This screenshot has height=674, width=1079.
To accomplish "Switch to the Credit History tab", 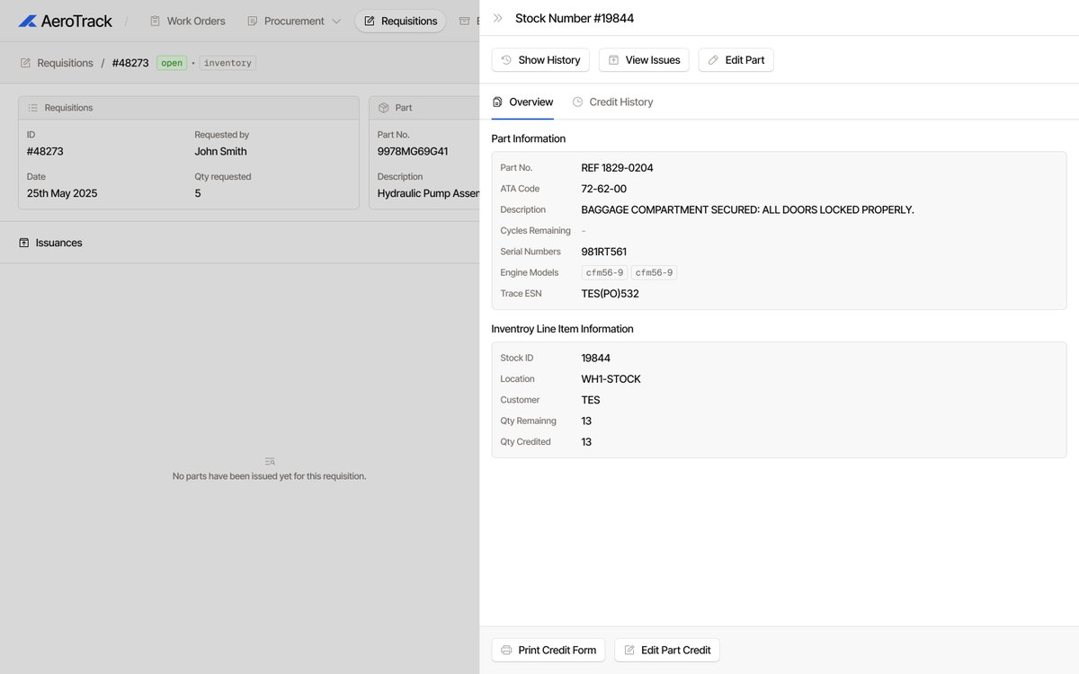I will click(612, 102).
